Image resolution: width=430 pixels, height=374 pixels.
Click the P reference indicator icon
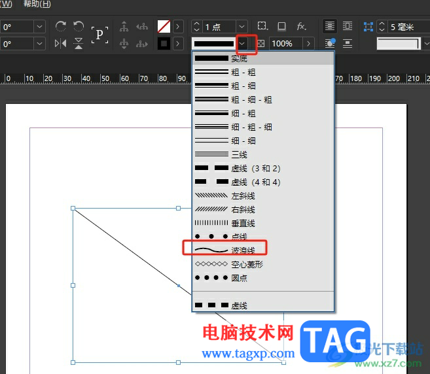99,35
